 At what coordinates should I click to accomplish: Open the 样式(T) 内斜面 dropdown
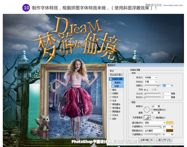coord(151,78)
